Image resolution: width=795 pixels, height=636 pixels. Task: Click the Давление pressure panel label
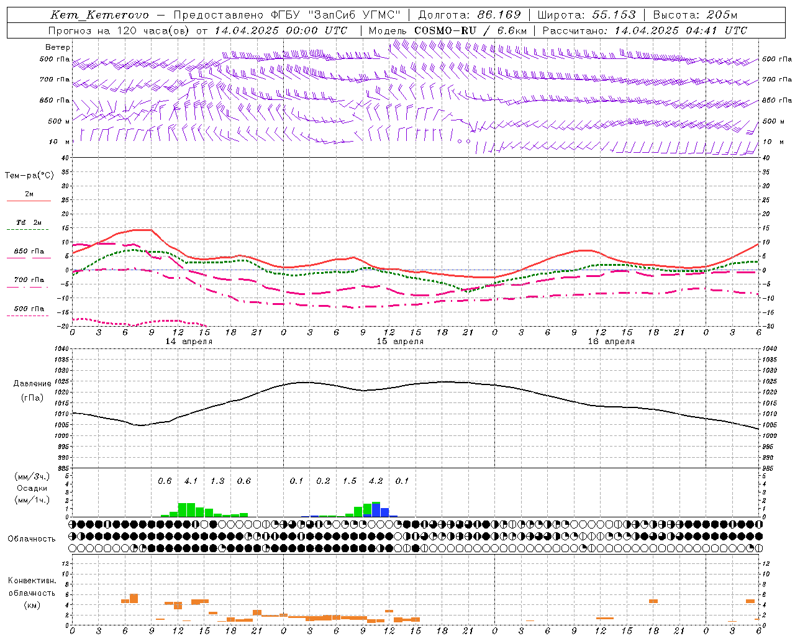[x=32, y=384]
